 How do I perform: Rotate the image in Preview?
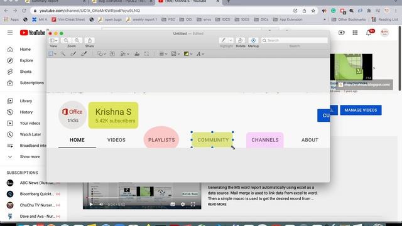coord(240,40)
